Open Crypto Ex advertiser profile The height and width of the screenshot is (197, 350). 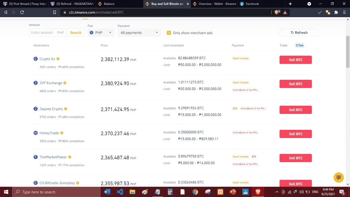click(47, 59)
